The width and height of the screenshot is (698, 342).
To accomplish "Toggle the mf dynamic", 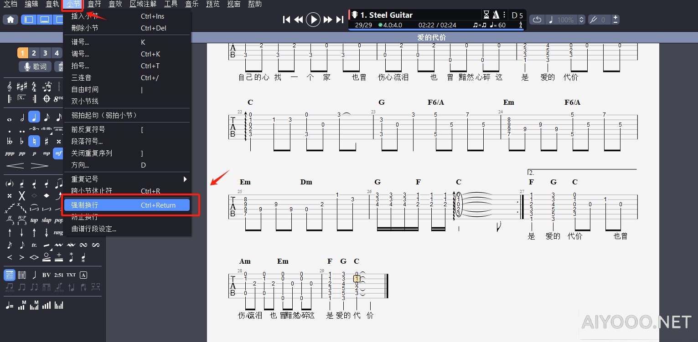I will [x=58, y=153].
